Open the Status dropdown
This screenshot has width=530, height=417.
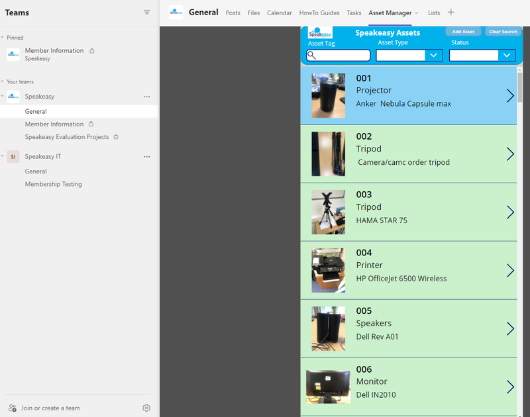point(507,56)
